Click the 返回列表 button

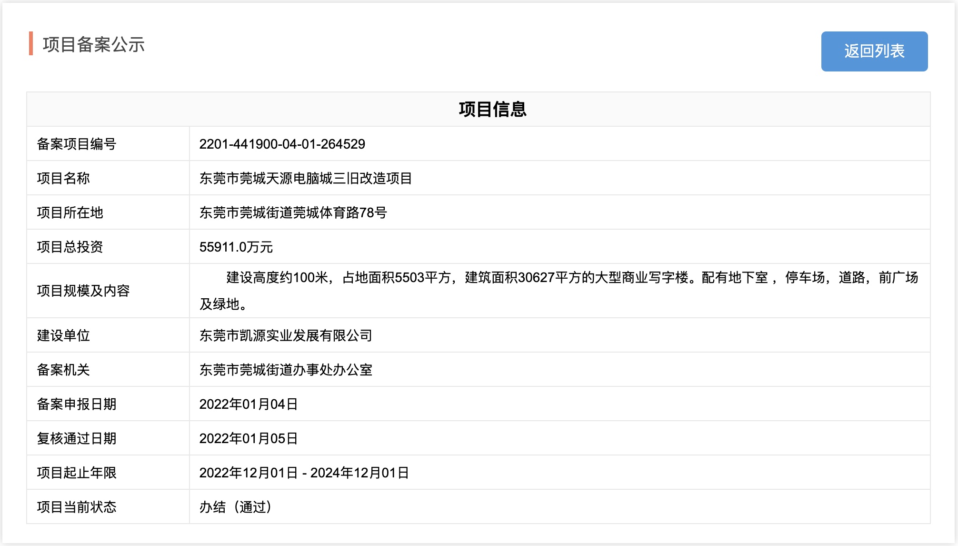click(x=874, y=51)
